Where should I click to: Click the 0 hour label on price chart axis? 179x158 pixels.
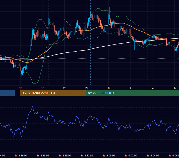tap(109, 88)
